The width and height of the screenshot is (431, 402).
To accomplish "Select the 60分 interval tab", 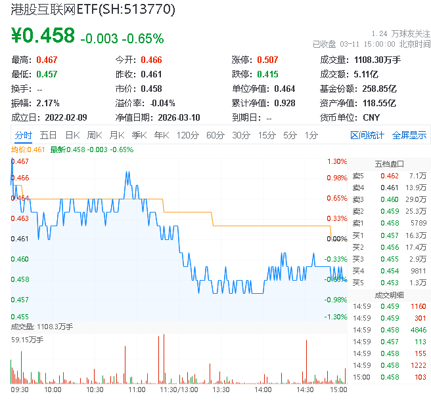I will pyautogui.click(x=215, y=135).
